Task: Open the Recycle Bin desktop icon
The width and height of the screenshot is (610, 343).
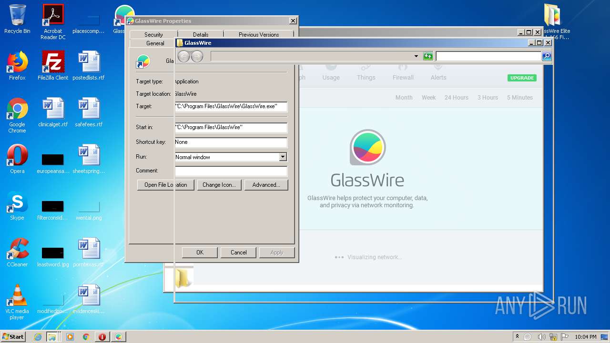Action: (x=17, y=19)
